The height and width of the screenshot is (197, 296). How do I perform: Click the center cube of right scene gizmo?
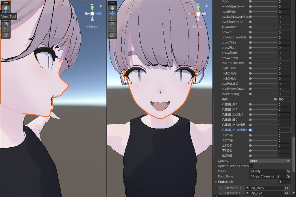198,14
